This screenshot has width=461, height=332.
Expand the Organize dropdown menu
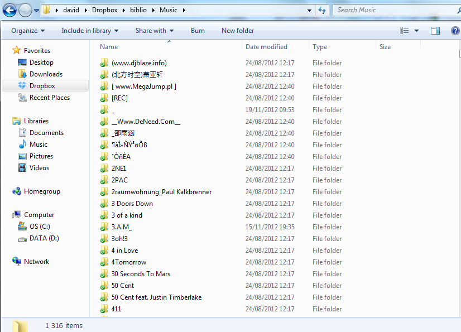coord(28,31)
